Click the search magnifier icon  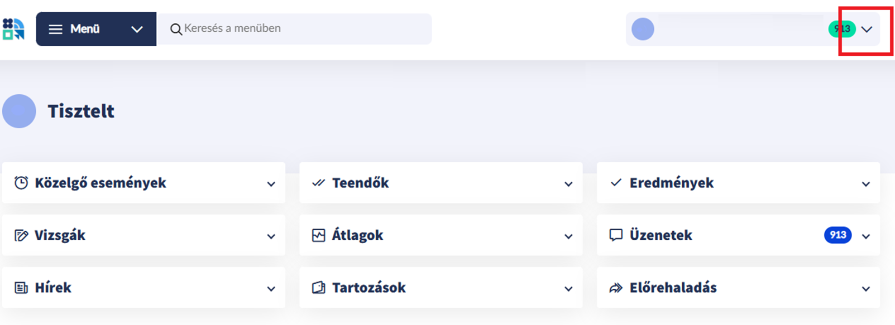coord(176,29)
